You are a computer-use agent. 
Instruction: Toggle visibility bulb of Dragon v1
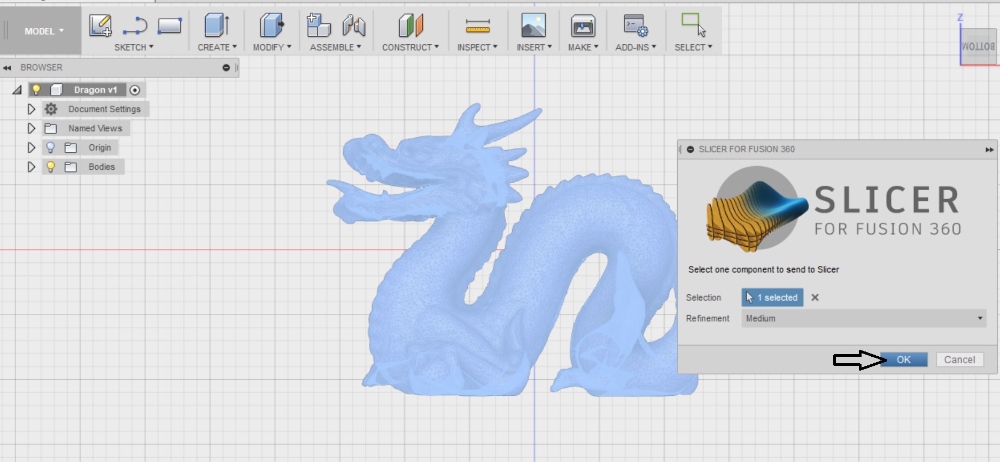36,90
